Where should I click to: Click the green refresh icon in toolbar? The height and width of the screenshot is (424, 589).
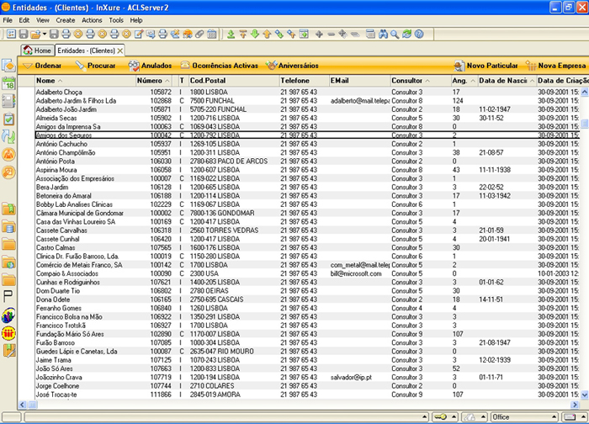[406, 34]
